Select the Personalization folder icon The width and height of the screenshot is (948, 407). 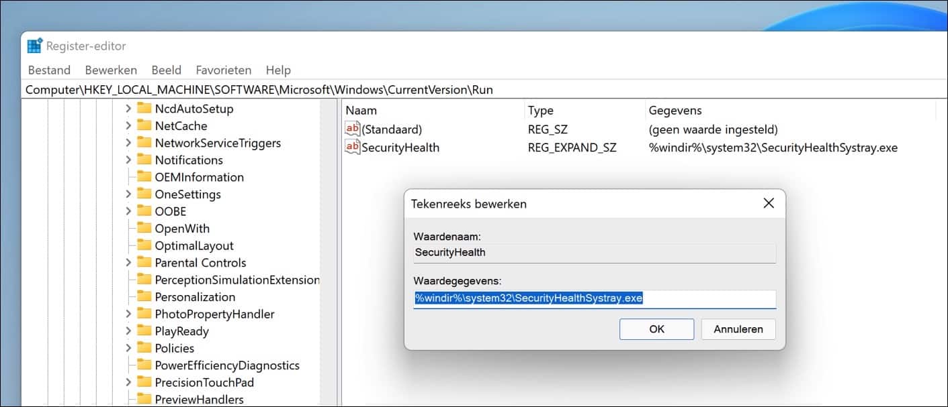(x=145, y=296)
